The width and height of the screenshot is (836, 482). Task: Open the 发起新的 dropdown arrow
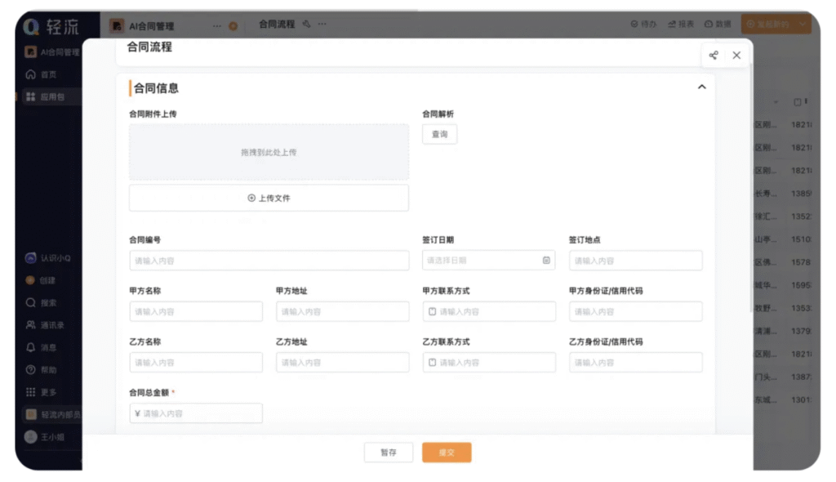coord(803,24)
